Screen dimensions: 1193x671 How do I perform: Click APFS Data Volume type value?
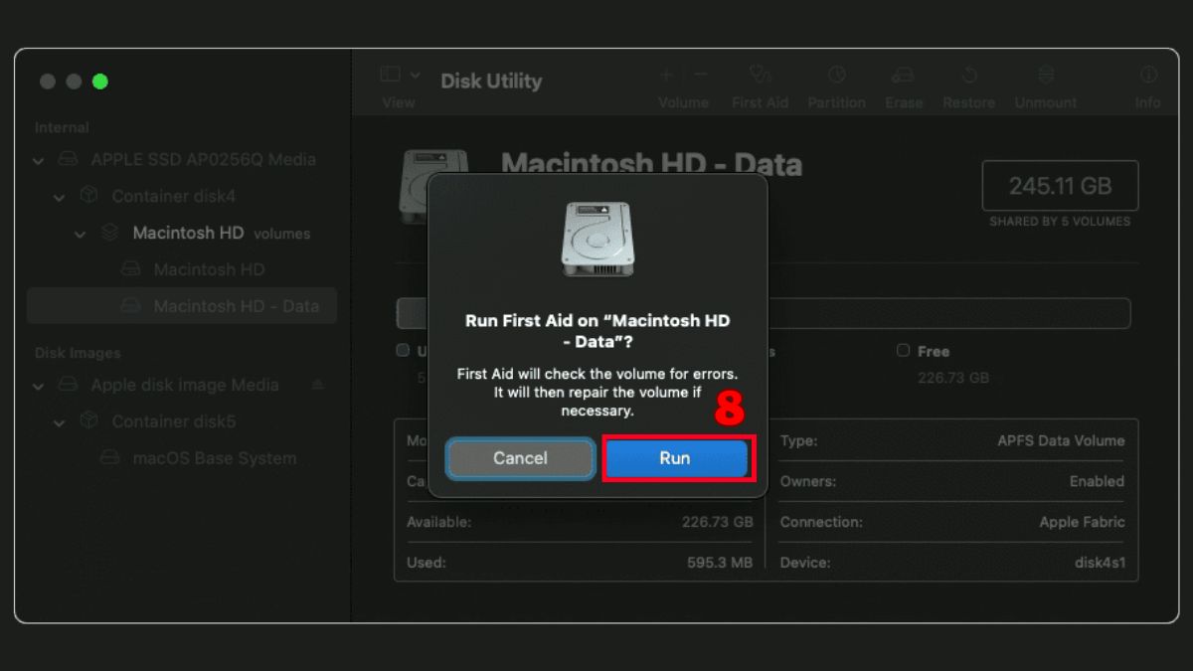click(x=1061, y=440)
